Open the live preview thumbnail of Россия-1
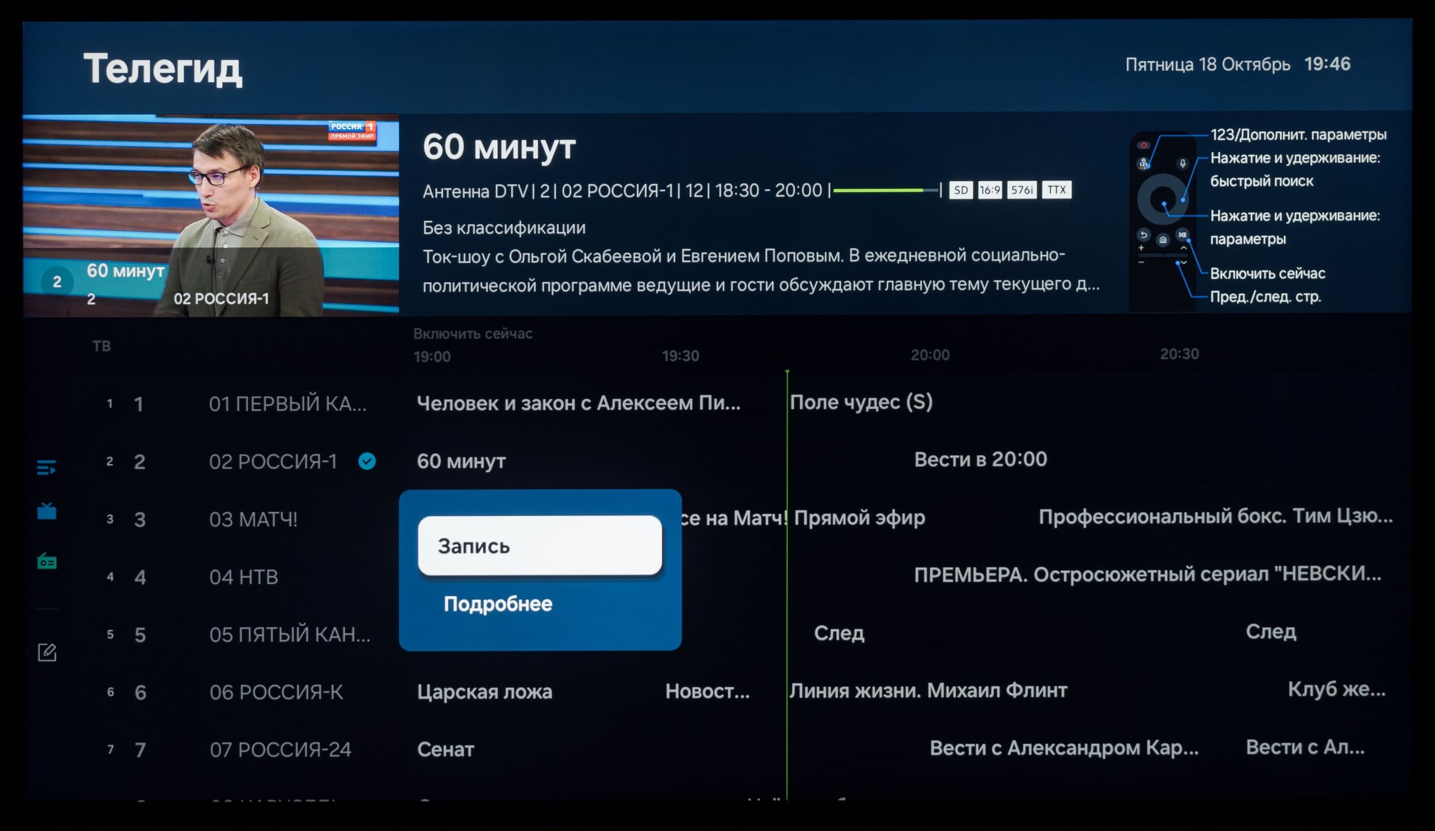This screenshot has width=1435, height=831. pos(211,215)
